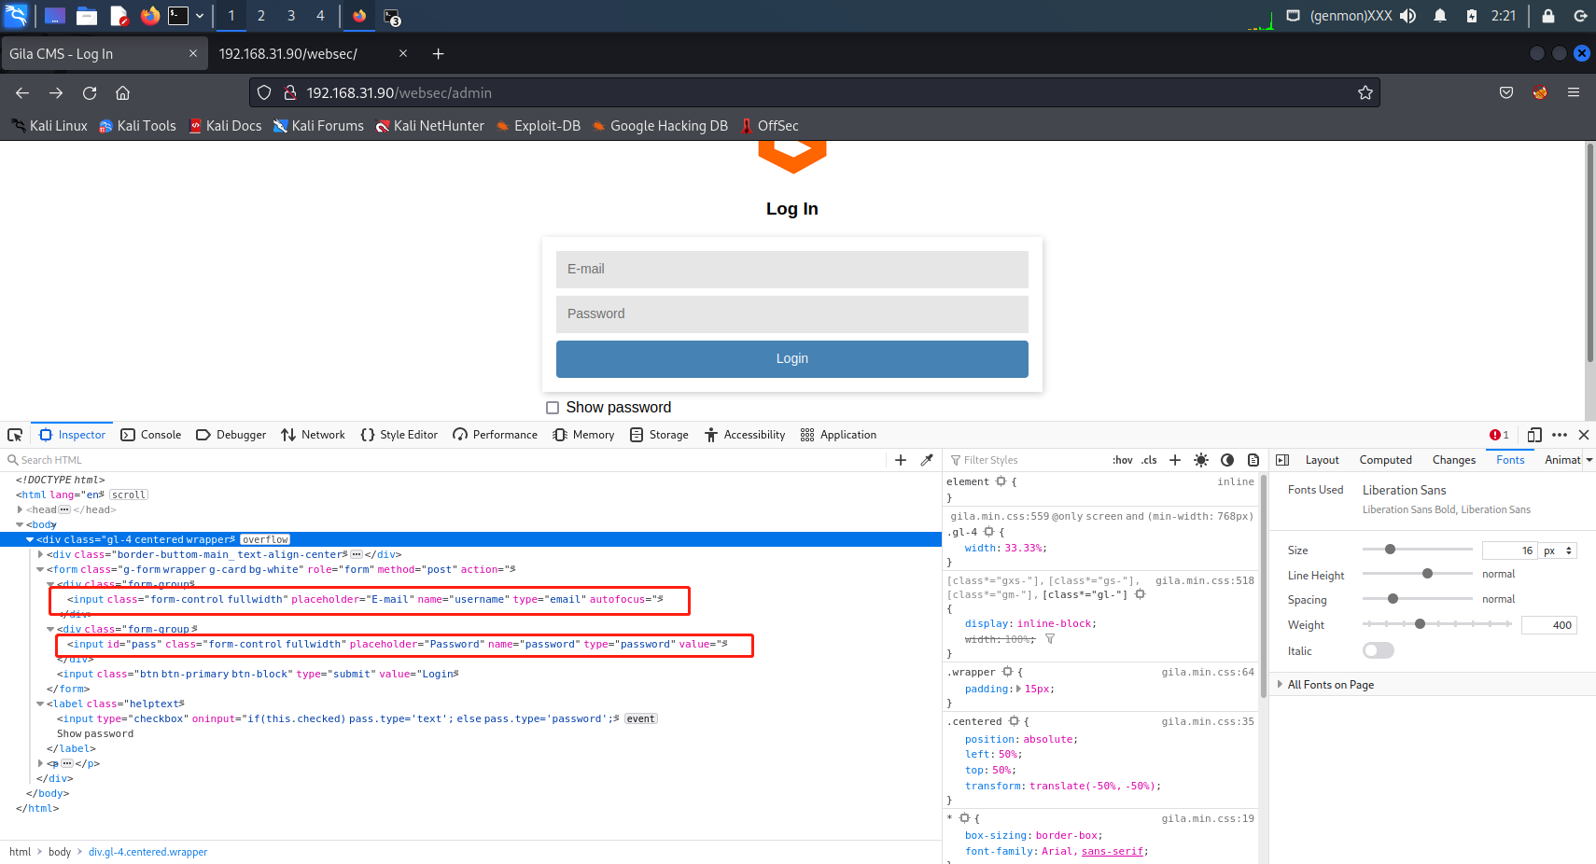This screenshot has height=864, width=1596.
Task: Close the Gila CMS - Log In tab
Action: coord(193,53)
